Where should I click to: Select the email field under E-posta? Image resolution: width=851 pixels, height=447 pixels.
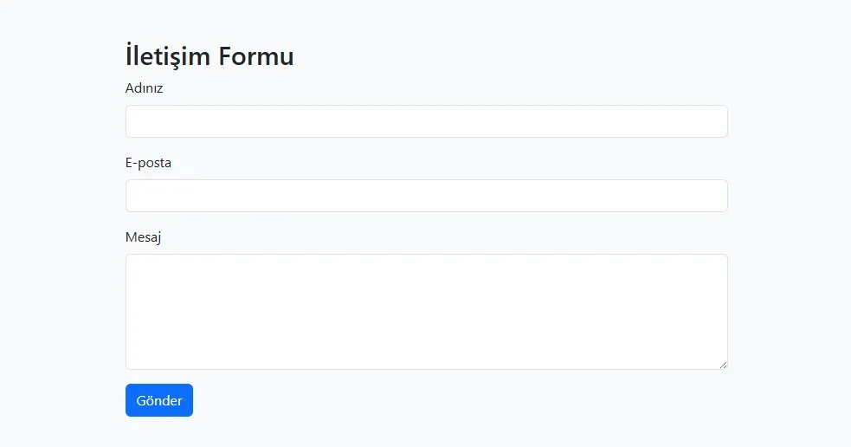pos(426,196)
